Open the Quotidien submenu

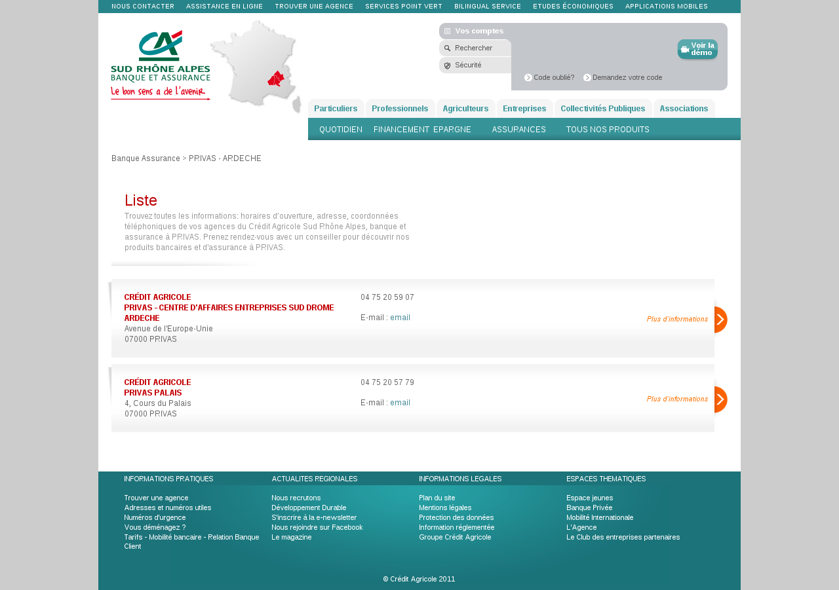click(341, 130)
